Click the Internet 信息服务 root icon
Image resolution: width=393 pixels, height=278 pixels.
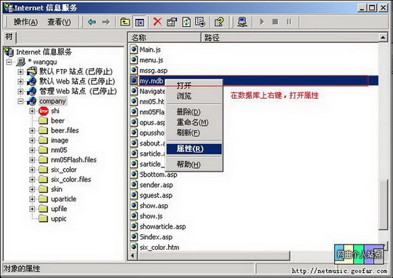click(9, 52)
